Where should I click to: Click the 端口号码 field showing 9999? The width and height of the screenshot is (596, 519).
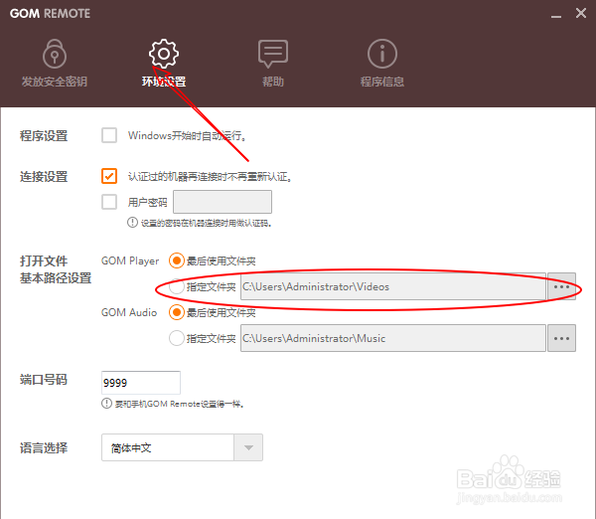[x=141, y=383]
